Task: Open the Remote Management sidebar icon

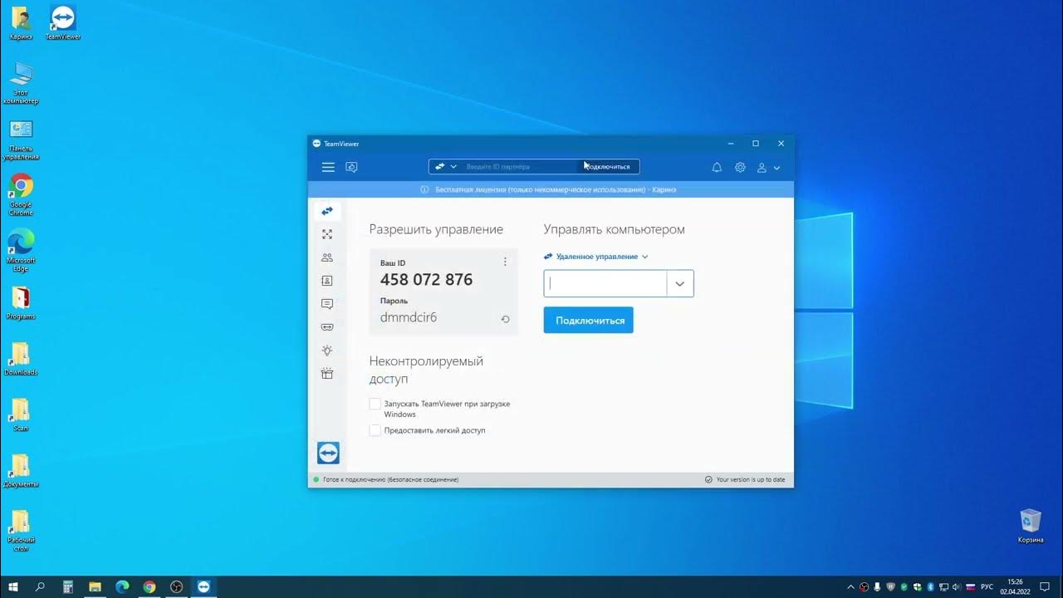Action: click(x=327, y=234)
